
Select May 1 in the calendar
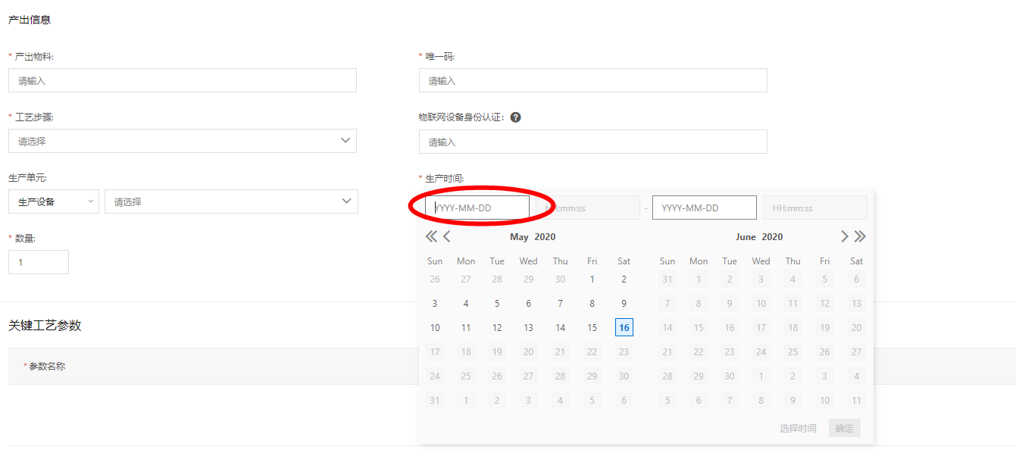click(x=592, y=279)
